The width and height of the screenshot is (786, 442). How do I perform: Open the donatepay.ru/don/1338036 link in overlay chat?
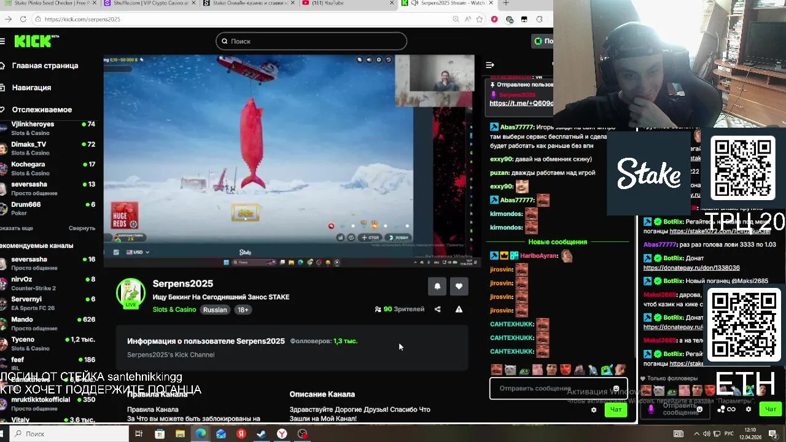(x=691, y=268)
